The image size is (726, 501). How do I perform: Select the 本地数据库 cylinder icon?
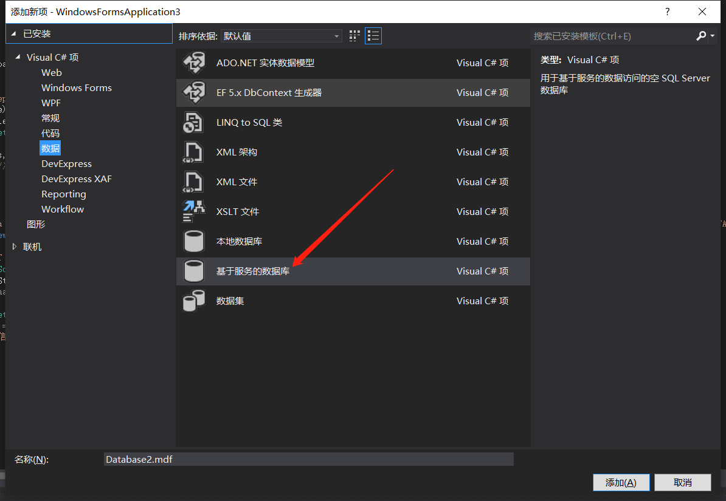tap(194, 242)
